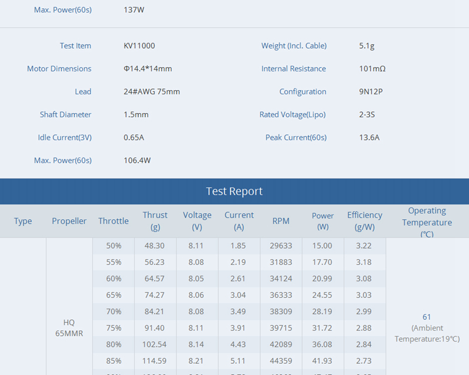The height and width of the screenshot is (375, 469).
Task: Select the Operating Temperature column header
Action: (427, 222)
